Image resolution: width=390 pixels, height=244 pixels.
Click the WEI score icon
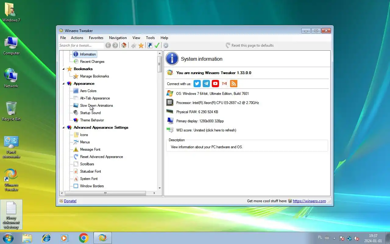(x=170, y=130)
